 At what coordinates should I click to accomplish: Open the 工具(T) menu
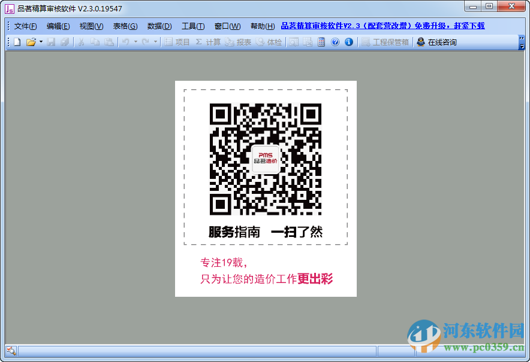193,26
